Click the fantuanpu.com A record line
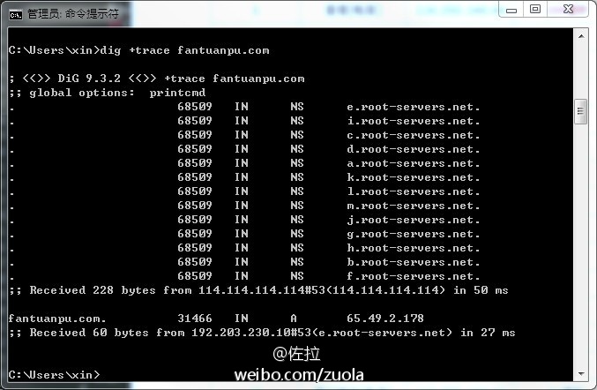The height and width of the screenshot is (390, 597). tap(216, 318)
